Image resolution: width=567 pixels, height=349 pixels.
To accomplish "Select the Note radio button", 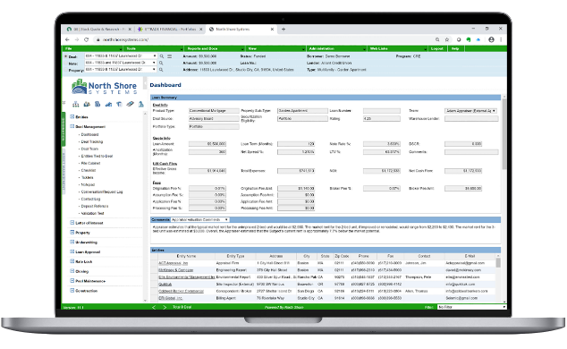I will point(66,64).
